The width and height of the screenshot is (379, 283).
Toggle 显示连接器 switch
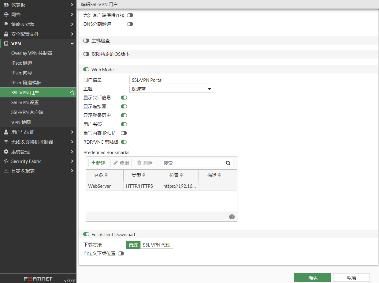(124, 107)
